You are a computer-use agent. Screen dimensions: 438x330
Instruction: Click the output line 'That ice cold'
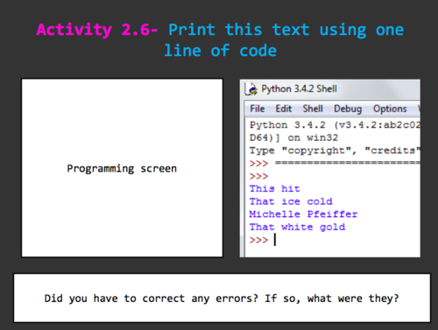point(291,201)
